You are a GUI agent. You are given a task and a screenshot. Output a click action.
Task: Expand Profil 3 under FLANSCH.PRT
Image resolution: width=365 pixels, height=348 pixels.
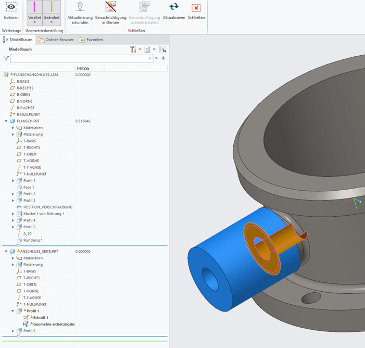click(x=13, y=201)
